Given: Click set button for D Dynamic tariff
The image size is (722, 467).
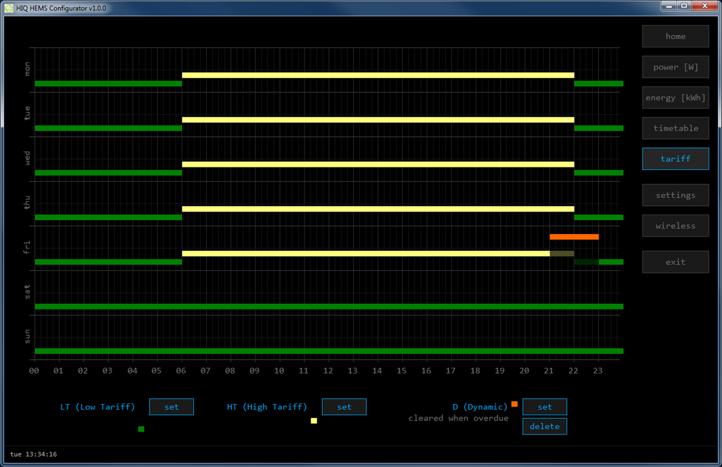Looking at the screenshot, I should (x=544, y=407).
